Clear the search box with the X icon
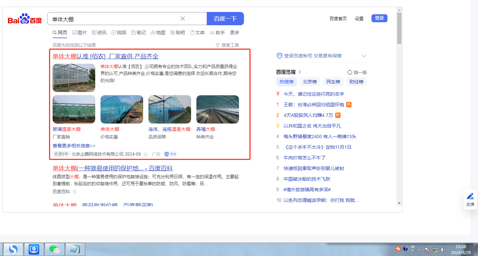 pos(183,19)
